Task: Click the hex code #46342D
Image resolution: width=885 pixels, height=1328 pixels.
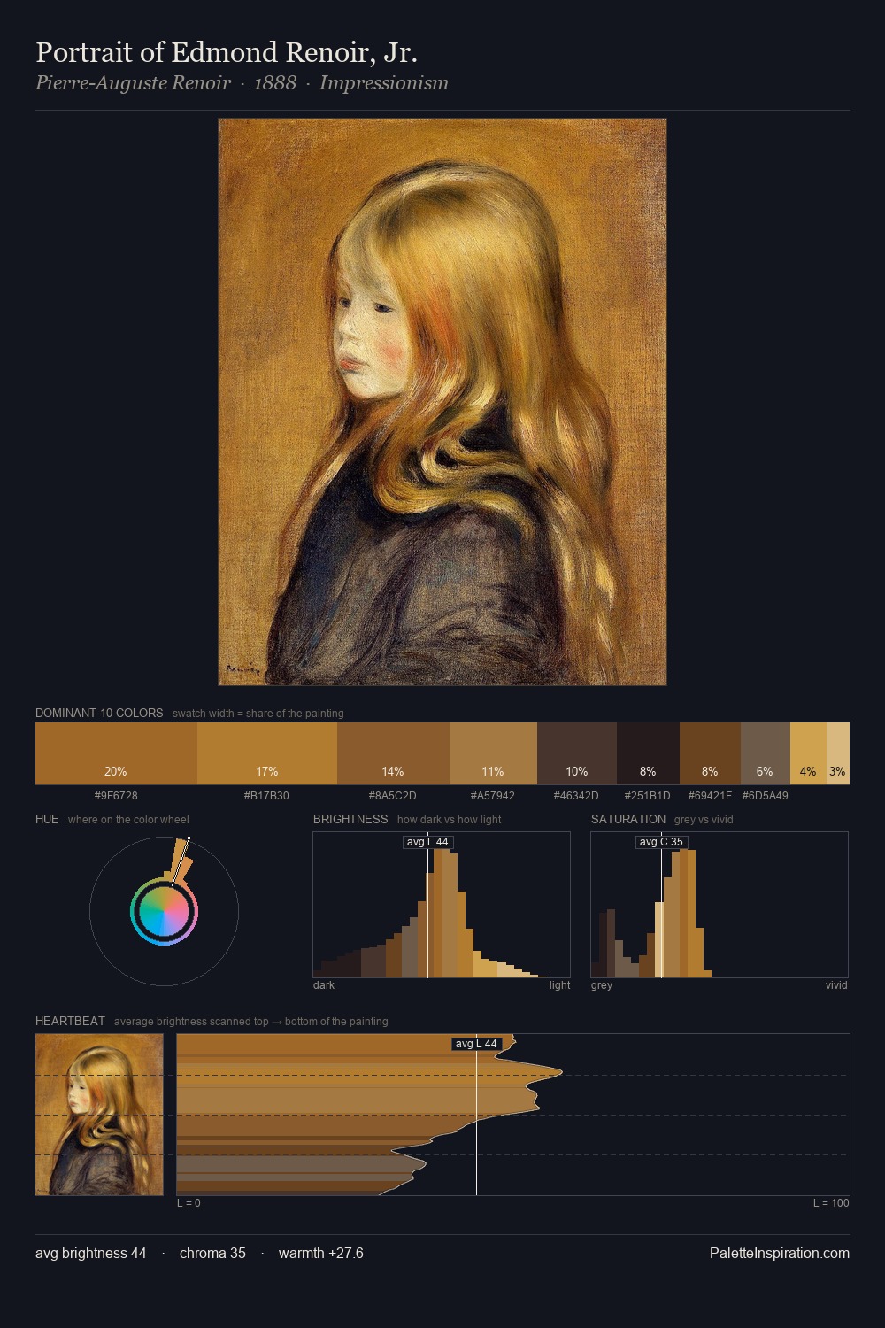Action: [x=576, y=796]
